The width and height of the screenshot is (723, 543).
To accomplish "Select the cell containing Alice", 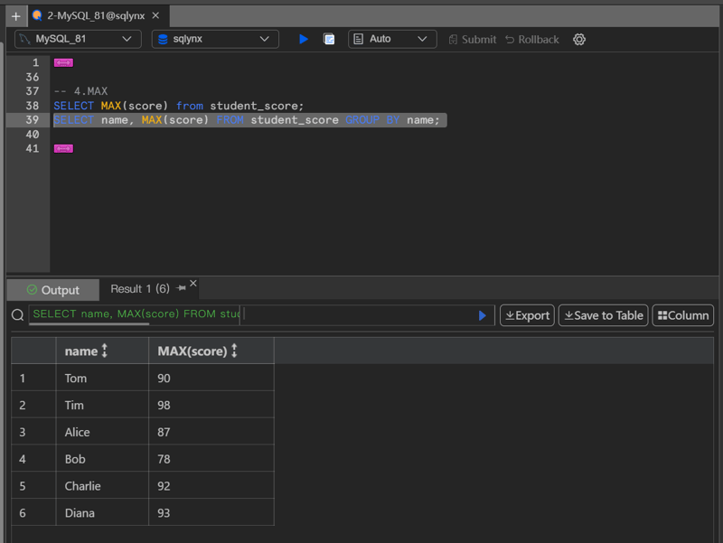I will pyautogui.click(x=102, y=432).
